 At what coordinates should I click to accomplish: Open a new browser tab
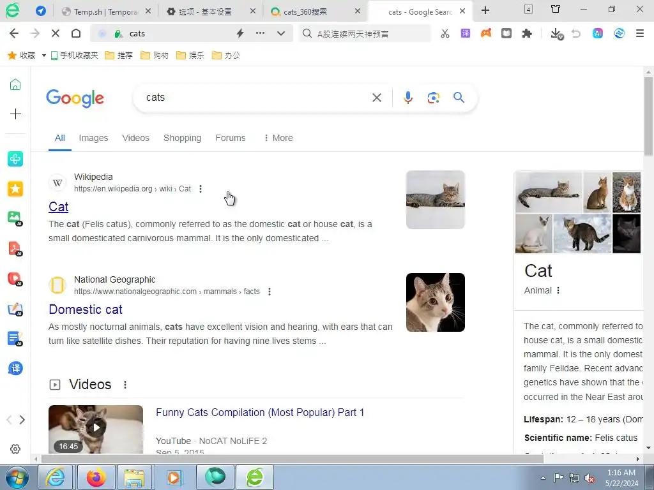click(485, 10)
